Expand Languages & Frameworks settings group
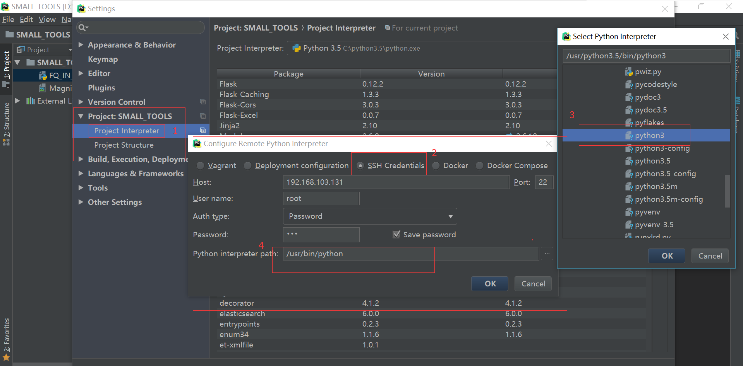The width and height of the screenshot is (743, 366). pyautogui.click(x=81, y=174)
